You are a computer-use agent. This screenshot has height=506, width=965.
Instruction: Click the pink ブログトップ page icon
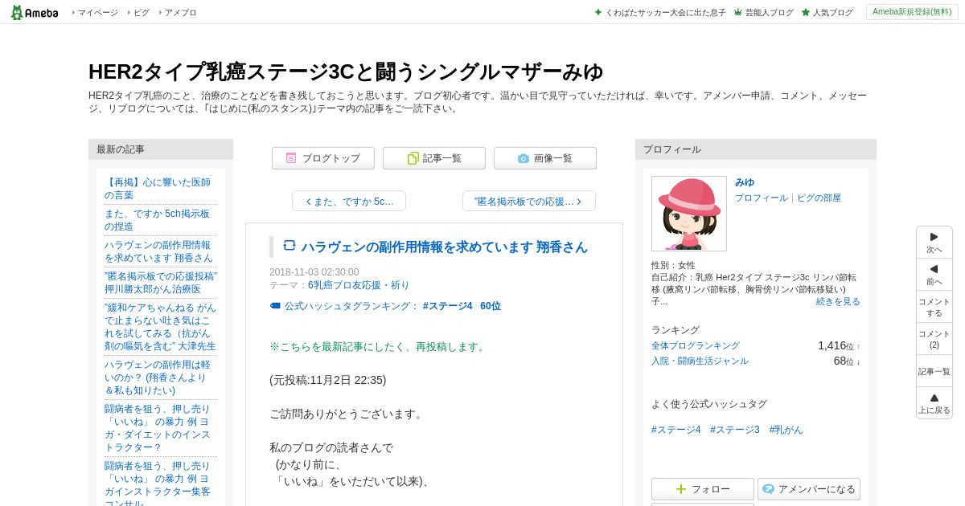point(291,158)
